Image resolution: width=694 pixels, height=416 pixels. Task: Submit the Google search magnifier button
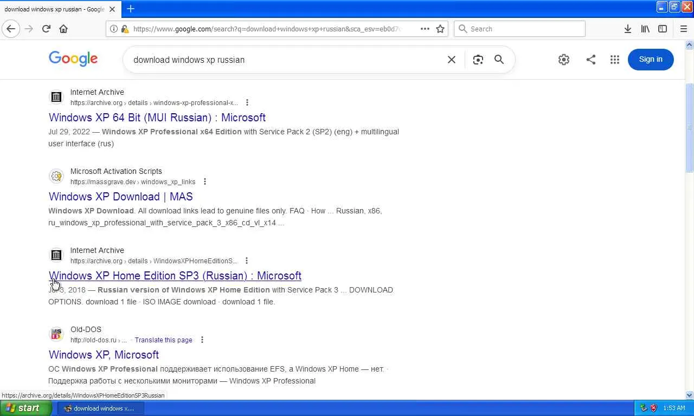499,60
